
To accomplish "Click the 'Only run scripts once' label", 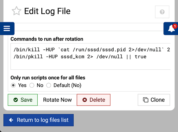I will click(x=48, y=78).
